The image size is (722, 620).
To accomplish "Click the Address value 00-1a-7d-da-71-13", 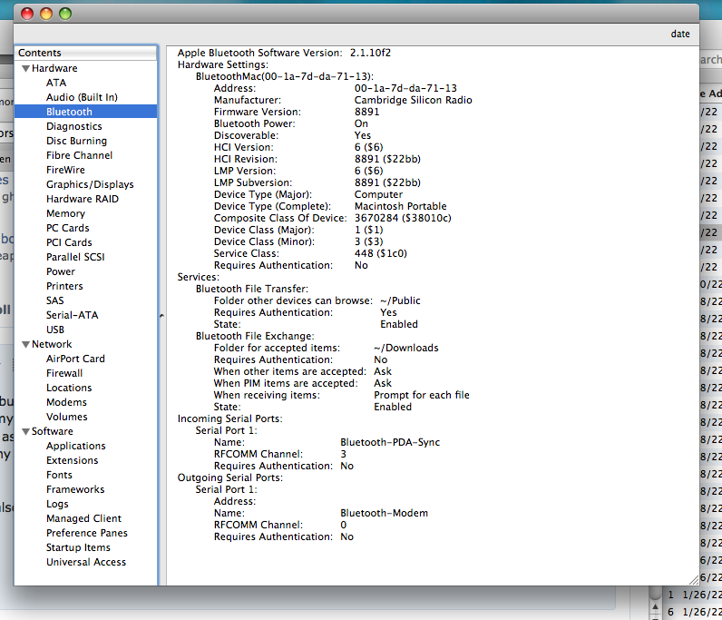I will click(x=405, y=88).
